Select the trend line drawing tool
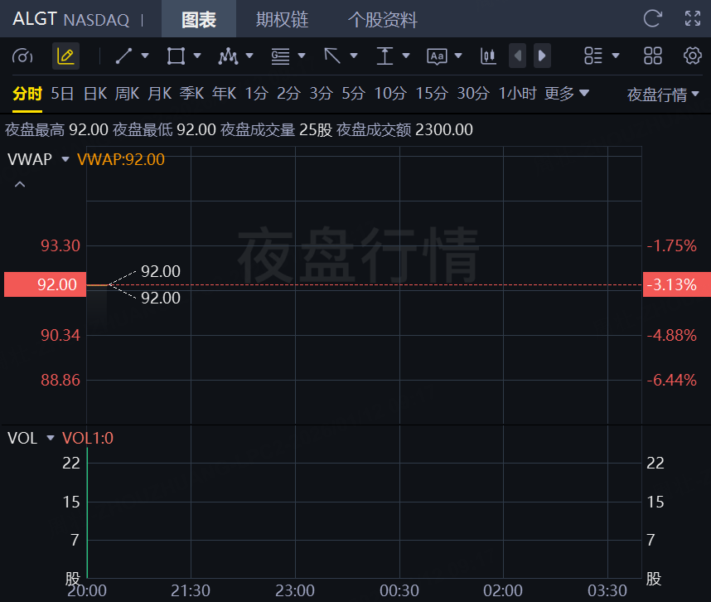Image resolution: width=711 pixels, height=602 pixels. pos(124,56)
